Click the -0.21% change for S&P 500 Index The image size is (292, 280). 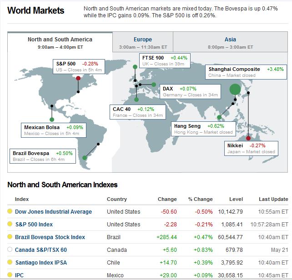coord(204,225)
